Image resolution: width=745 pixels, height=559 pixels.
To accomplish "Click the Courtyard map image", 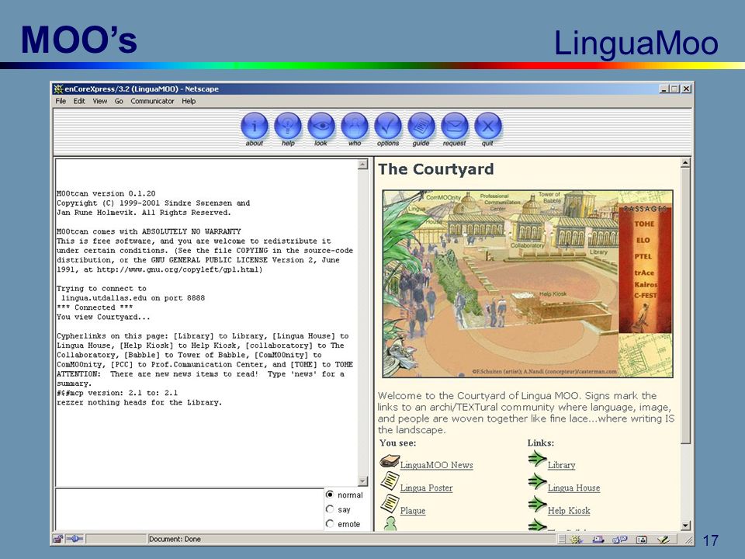I will tap(528, 284).
